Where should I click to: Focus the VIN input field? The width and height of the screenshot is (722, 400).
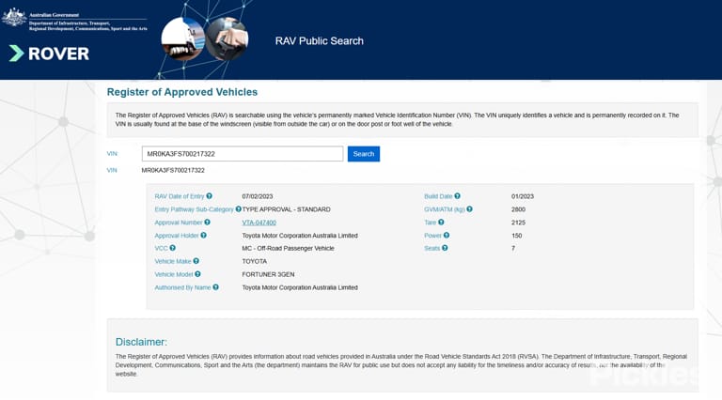243,154
